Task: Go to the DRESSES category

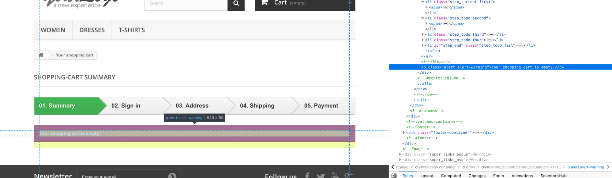Action: (x=92, y=30)
